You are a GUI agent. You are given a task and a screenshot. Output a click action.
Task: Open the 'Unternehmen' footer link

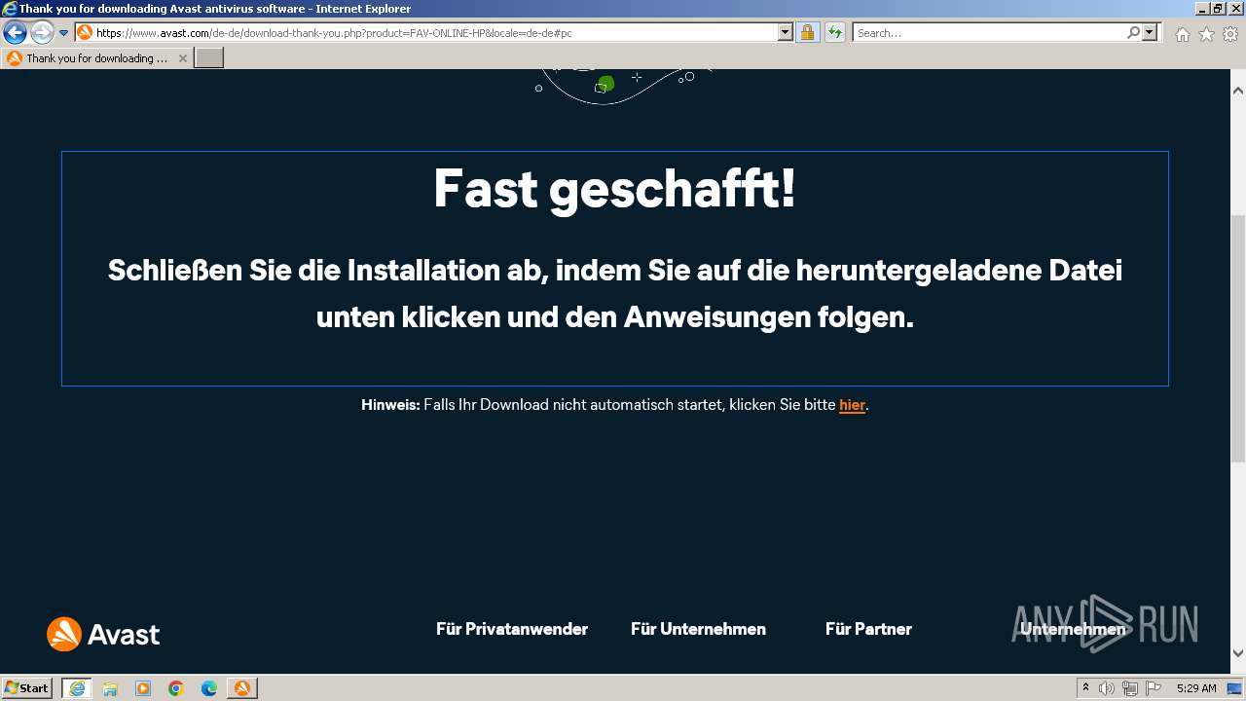click(x=1073, y=629)
